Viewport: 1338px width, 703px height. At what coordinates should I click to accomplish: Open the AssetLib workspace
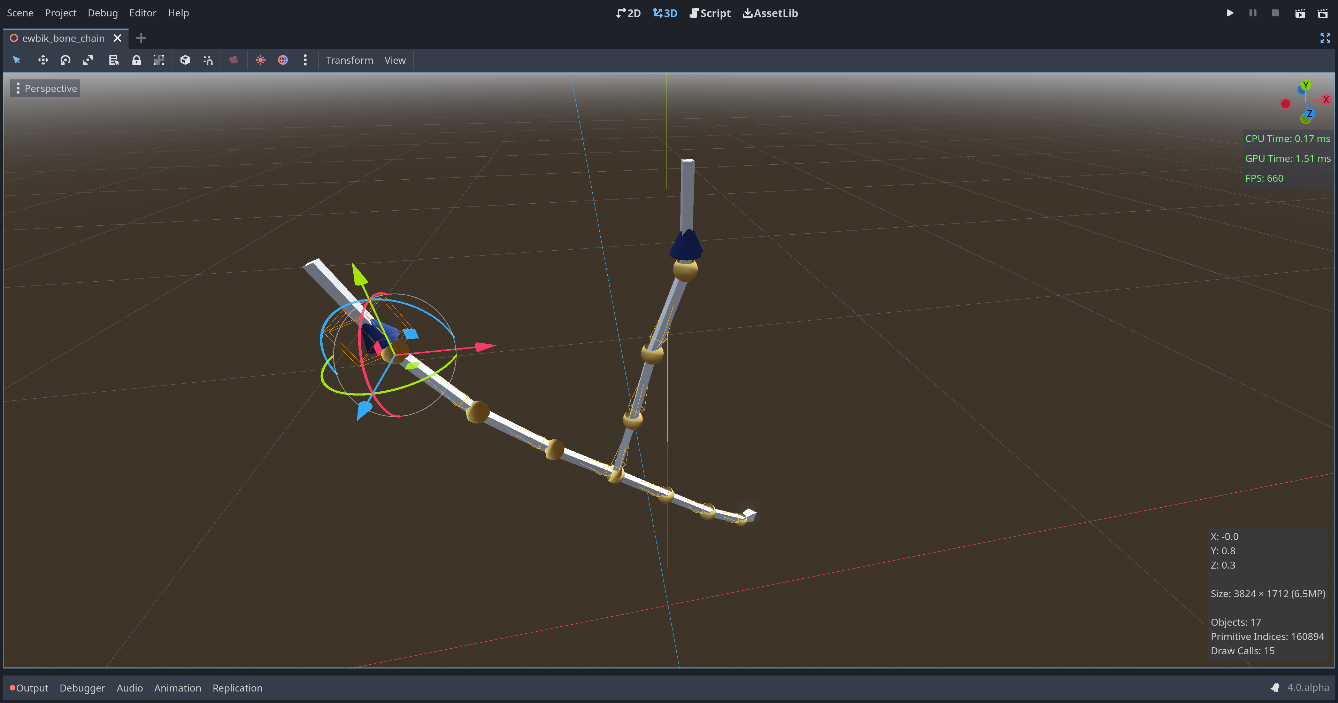pos(770,13)
